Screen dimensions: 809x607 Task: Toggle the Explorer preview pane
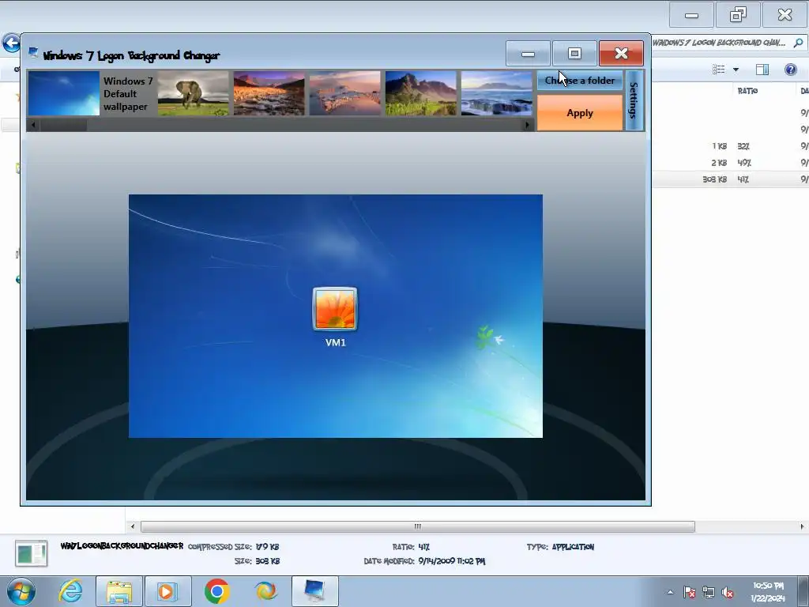(x=762, y=70)
